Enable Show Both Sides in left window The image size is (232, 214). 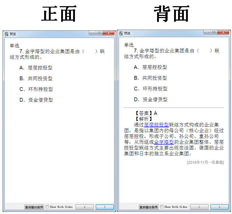tap(47, 207)
